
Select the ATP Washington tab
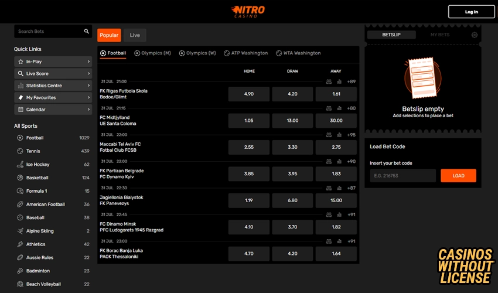[x=246, y=53]
